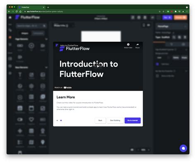Screen dimensions: 196x163
Task: Open the Intro to FlutterFlow video title
Action: pyautogui.click(x=69, y=46)
